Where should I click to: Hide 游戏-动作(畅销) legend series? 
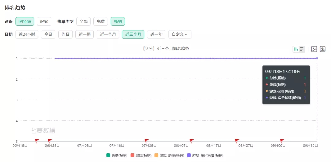click(169, 156)
